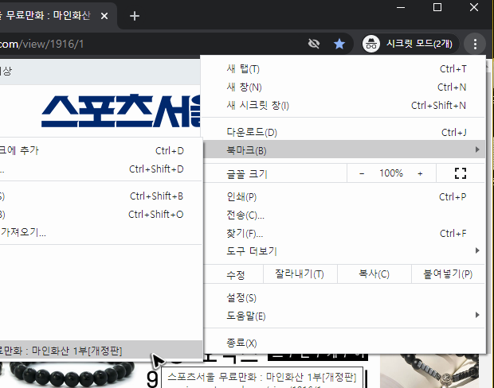494x388 pixels.
Task: Click the fullscreen icon in zoom row
Action: point(461,173)
